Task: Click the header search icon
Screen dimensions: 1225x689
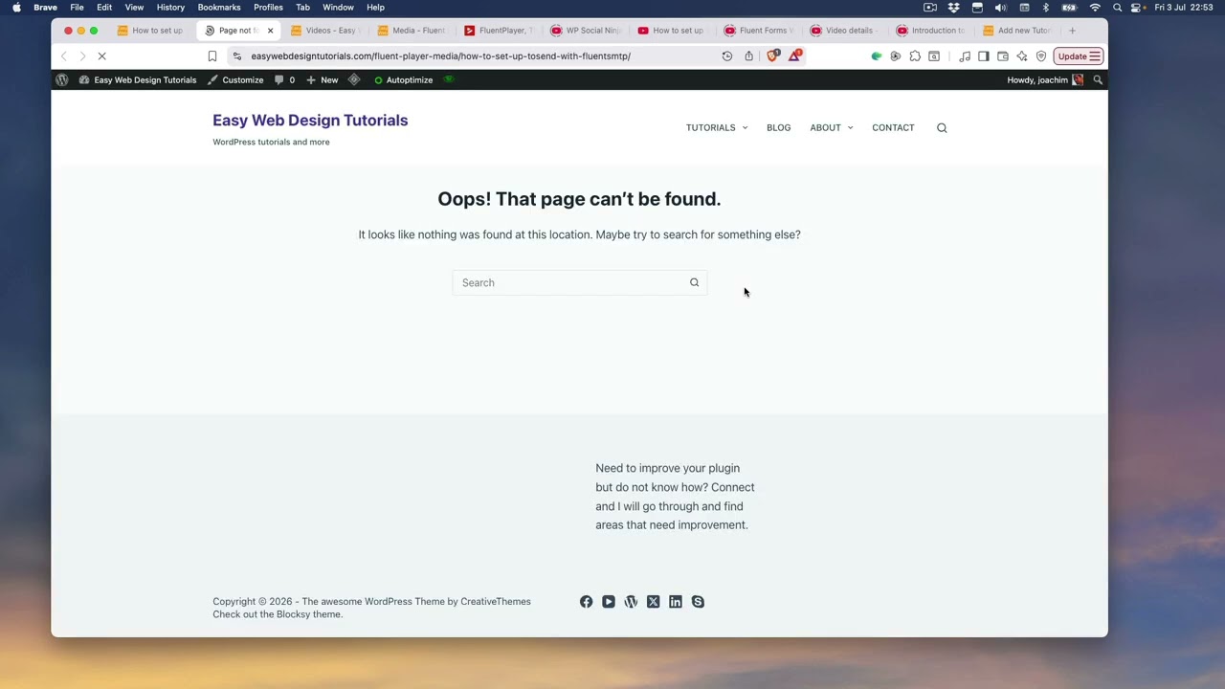Action: (942, 128)
